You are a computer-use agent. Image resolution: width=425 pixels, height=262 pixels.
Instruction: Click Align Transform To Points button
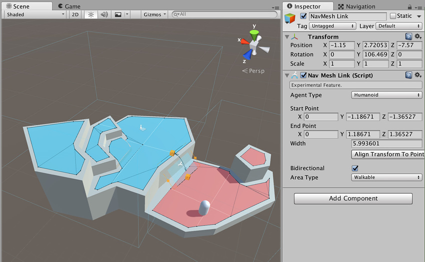(388, 154)
